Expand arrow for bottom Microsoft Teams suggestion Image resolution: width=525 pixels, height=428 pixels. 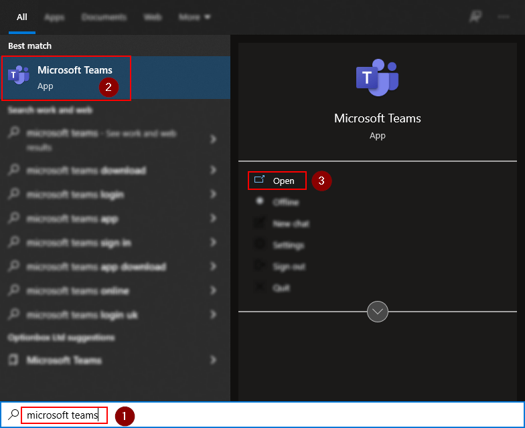click(x=213, y=360)
